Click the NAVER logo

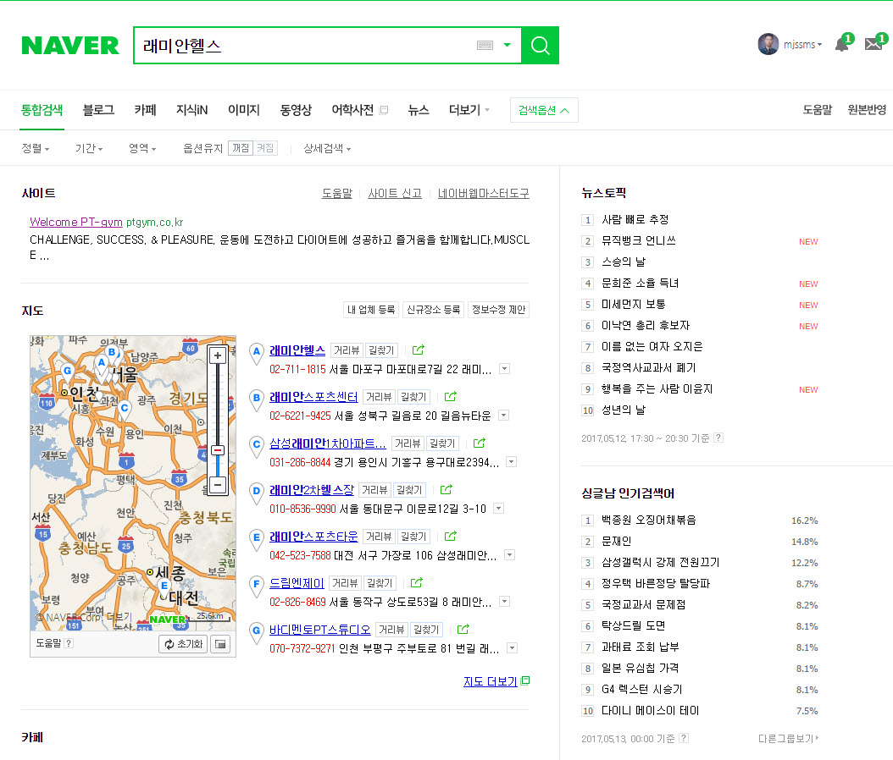click(x=70, y=46)
